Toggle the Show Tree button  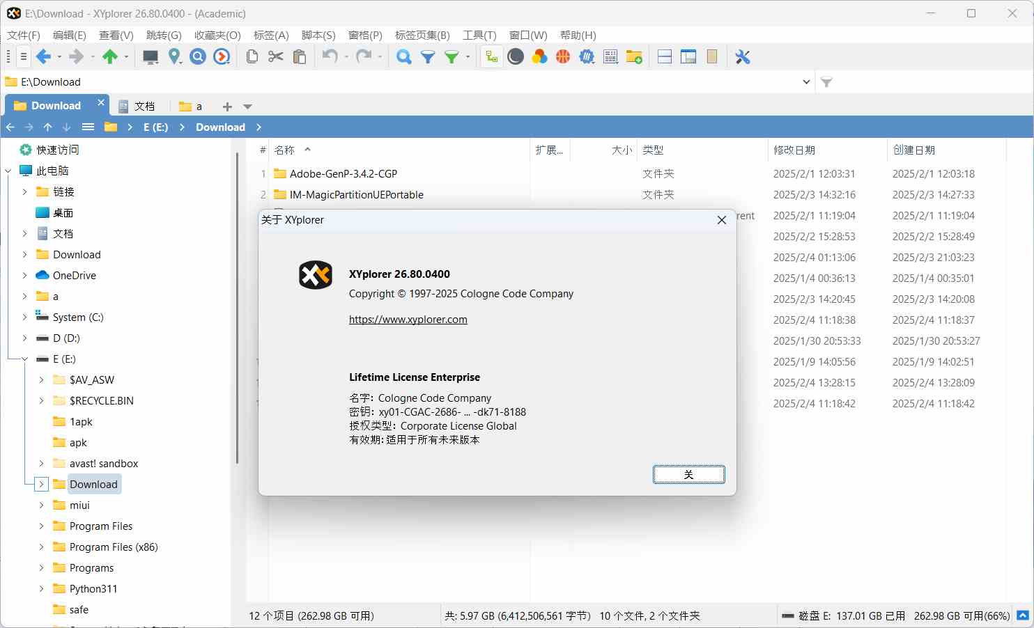(x=492, y=57)
